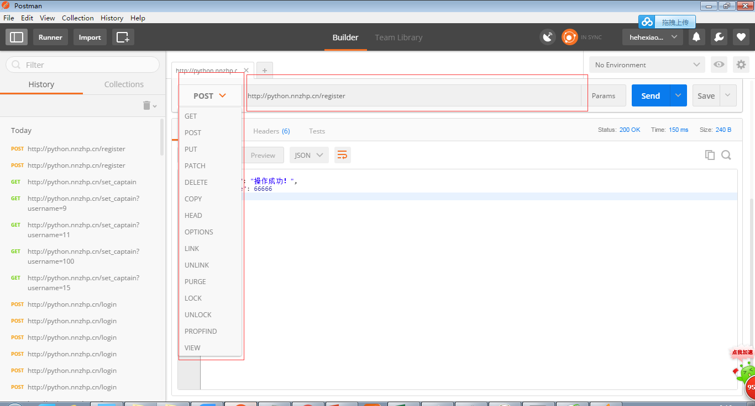Screen dimensions: 755x406
Task: Click the new window icon
Action: (123, 38)
